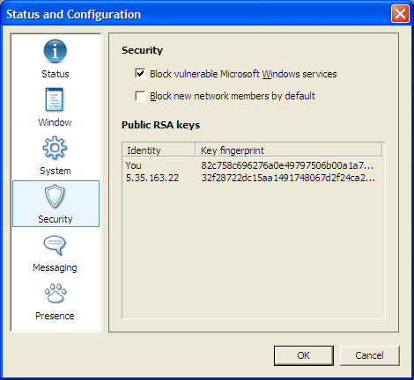Open the Messaging speech bubble icon
Screen dimensions: 414x380
pos(55,245)
